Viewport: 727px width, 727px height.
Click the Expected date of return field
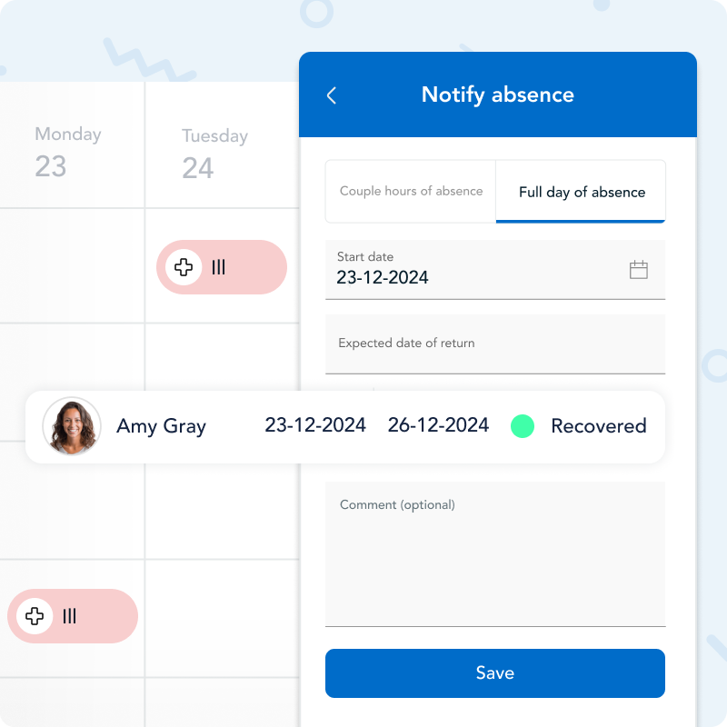pyautogui.click(x=495, y=344)
